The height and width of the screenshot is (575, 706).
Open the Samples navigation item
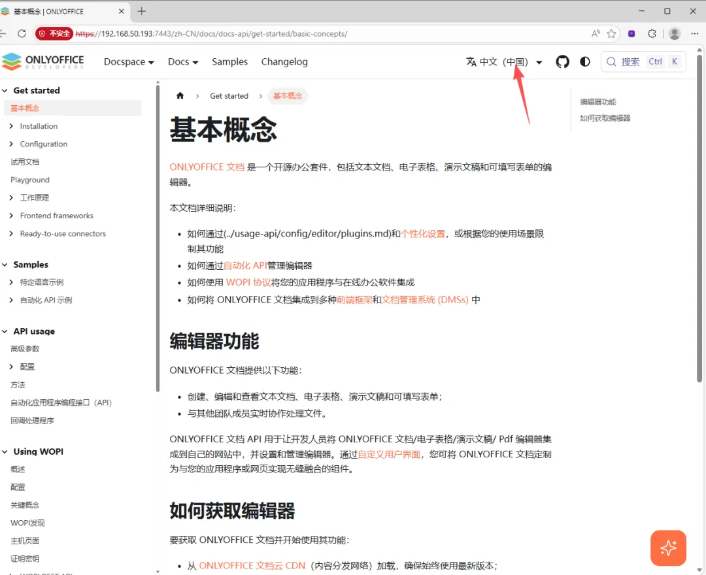pyautogui.click(x=229, y=61)
